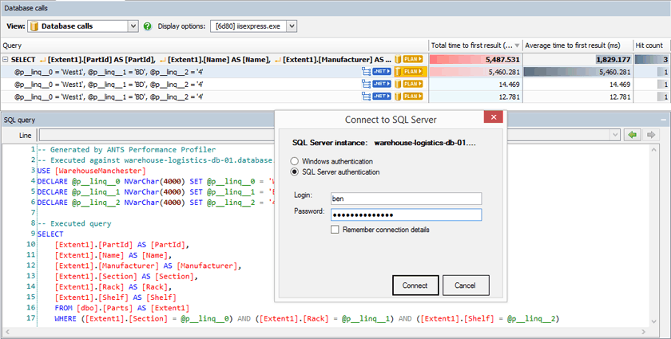671x339 pixels.
Task: Click Average time to first result header
Action: coord(578,45)
